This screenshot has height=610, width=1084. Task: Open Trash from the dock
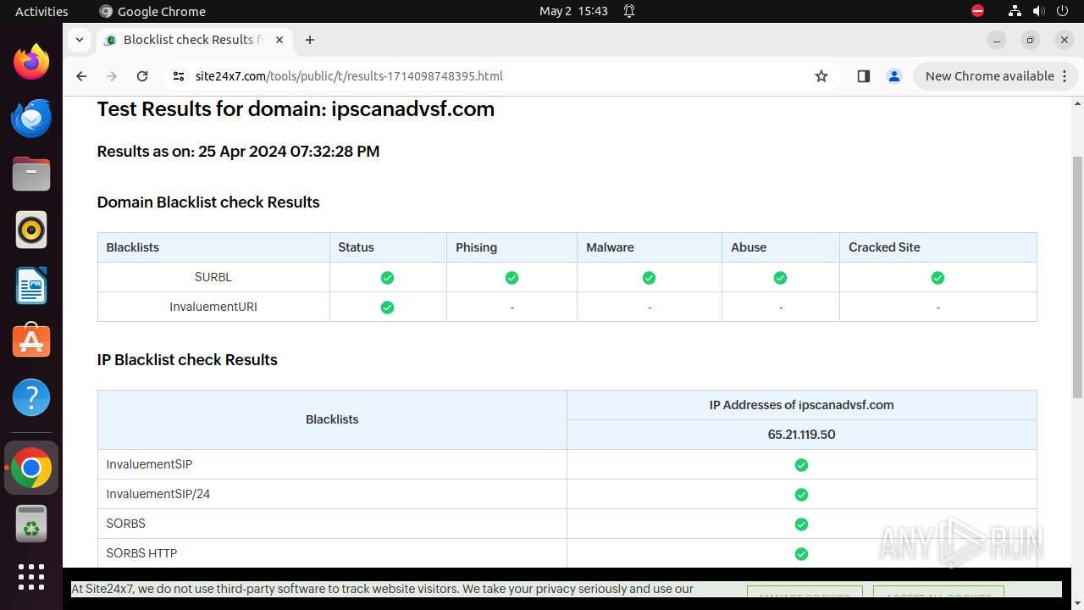tap(31, 524)
